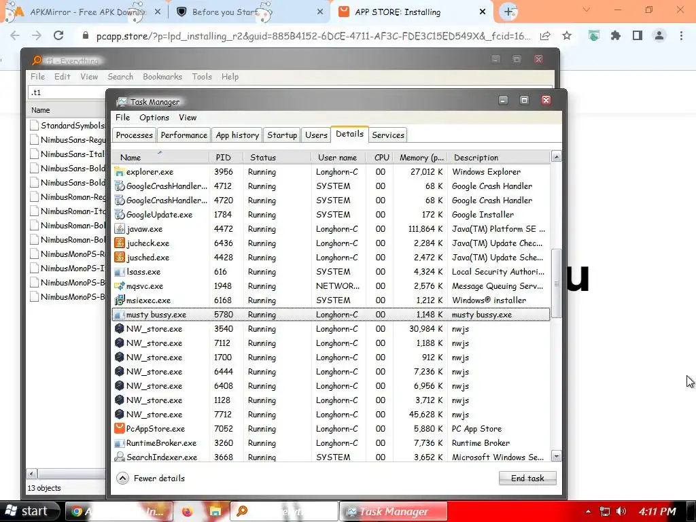Image resolution: width=696 pixels, height=522 pixels.
Task: Switch to the Startup tab
Action: point(282,135)
